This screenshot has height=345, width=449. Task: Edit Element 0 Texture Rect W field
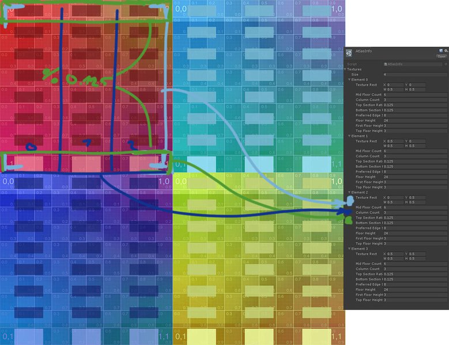395,89
